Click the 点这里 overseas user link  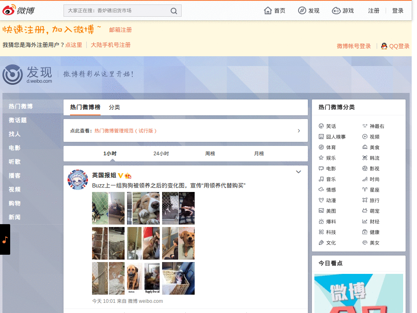pyautogui.click(x=74, y=45)
